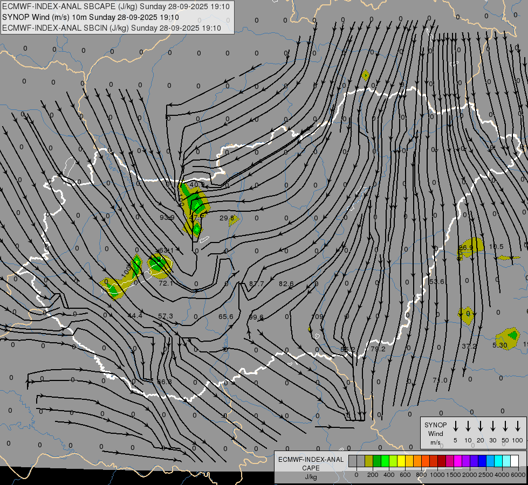
Task: Click the 37.2 value on the map
Action: tap(469, 346)
